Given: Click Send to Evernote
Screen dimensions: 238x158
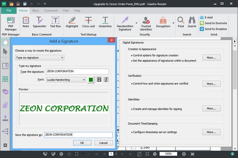Looking at the screenshot, I should click(213, 23).
